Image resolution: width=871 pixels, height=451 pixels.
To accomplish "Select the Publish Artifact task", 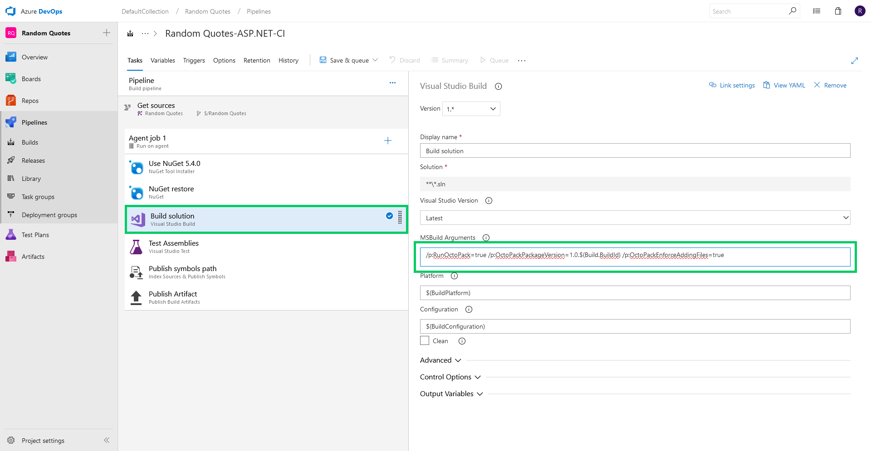I will pos(266,297).
